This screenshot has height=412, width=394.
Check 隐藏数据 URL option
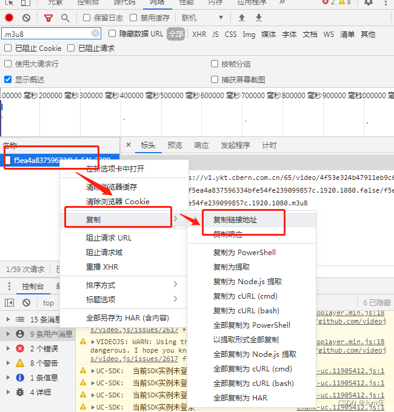click(x=112, y=33)
